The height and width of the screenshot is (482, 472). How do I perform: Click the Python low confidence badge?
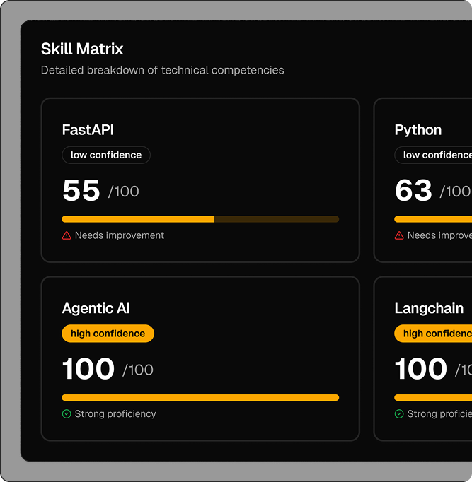pos(433,155)
